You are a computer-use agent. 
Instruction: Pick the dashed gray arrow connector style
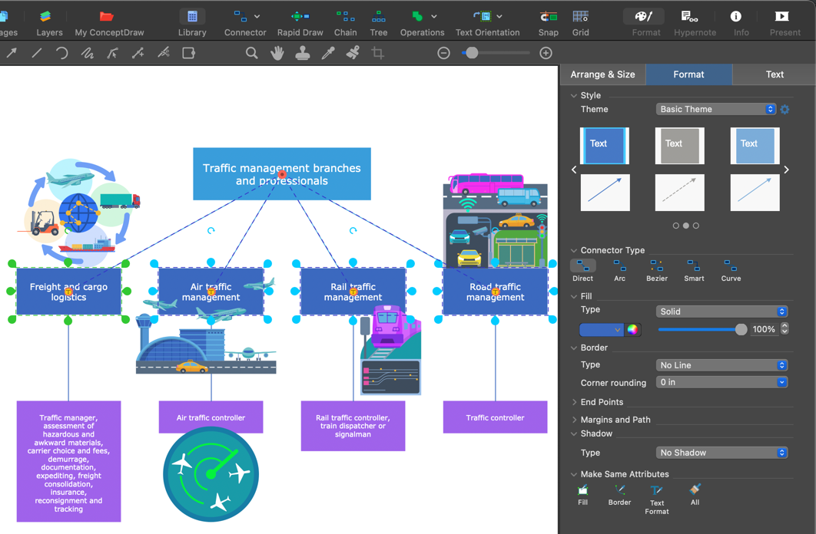click(x=680, y=193)
